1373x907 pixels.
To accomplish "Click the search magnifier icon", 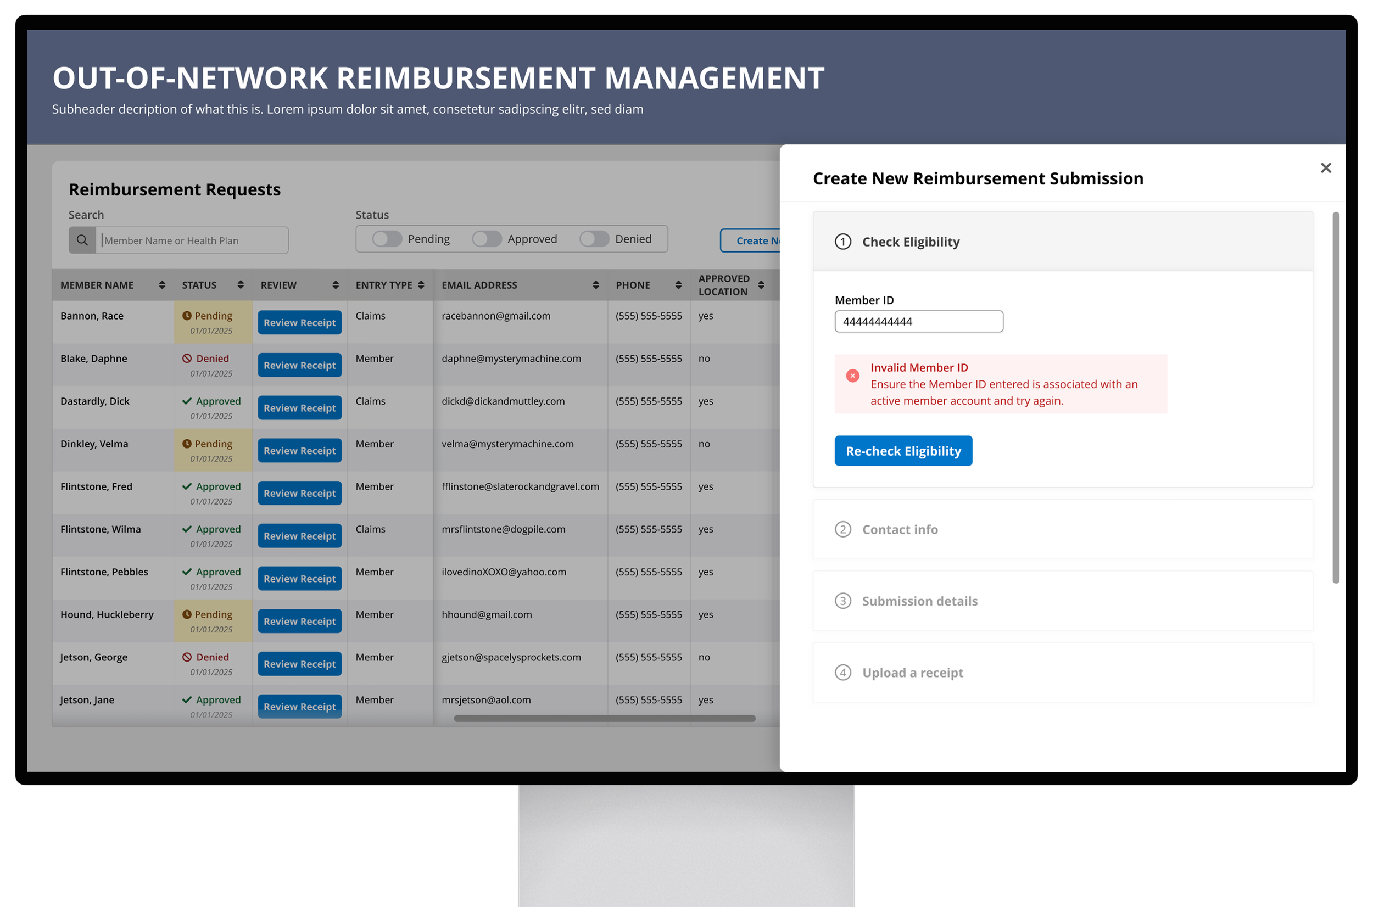I will pyautogui.click(x=82, y=240).
